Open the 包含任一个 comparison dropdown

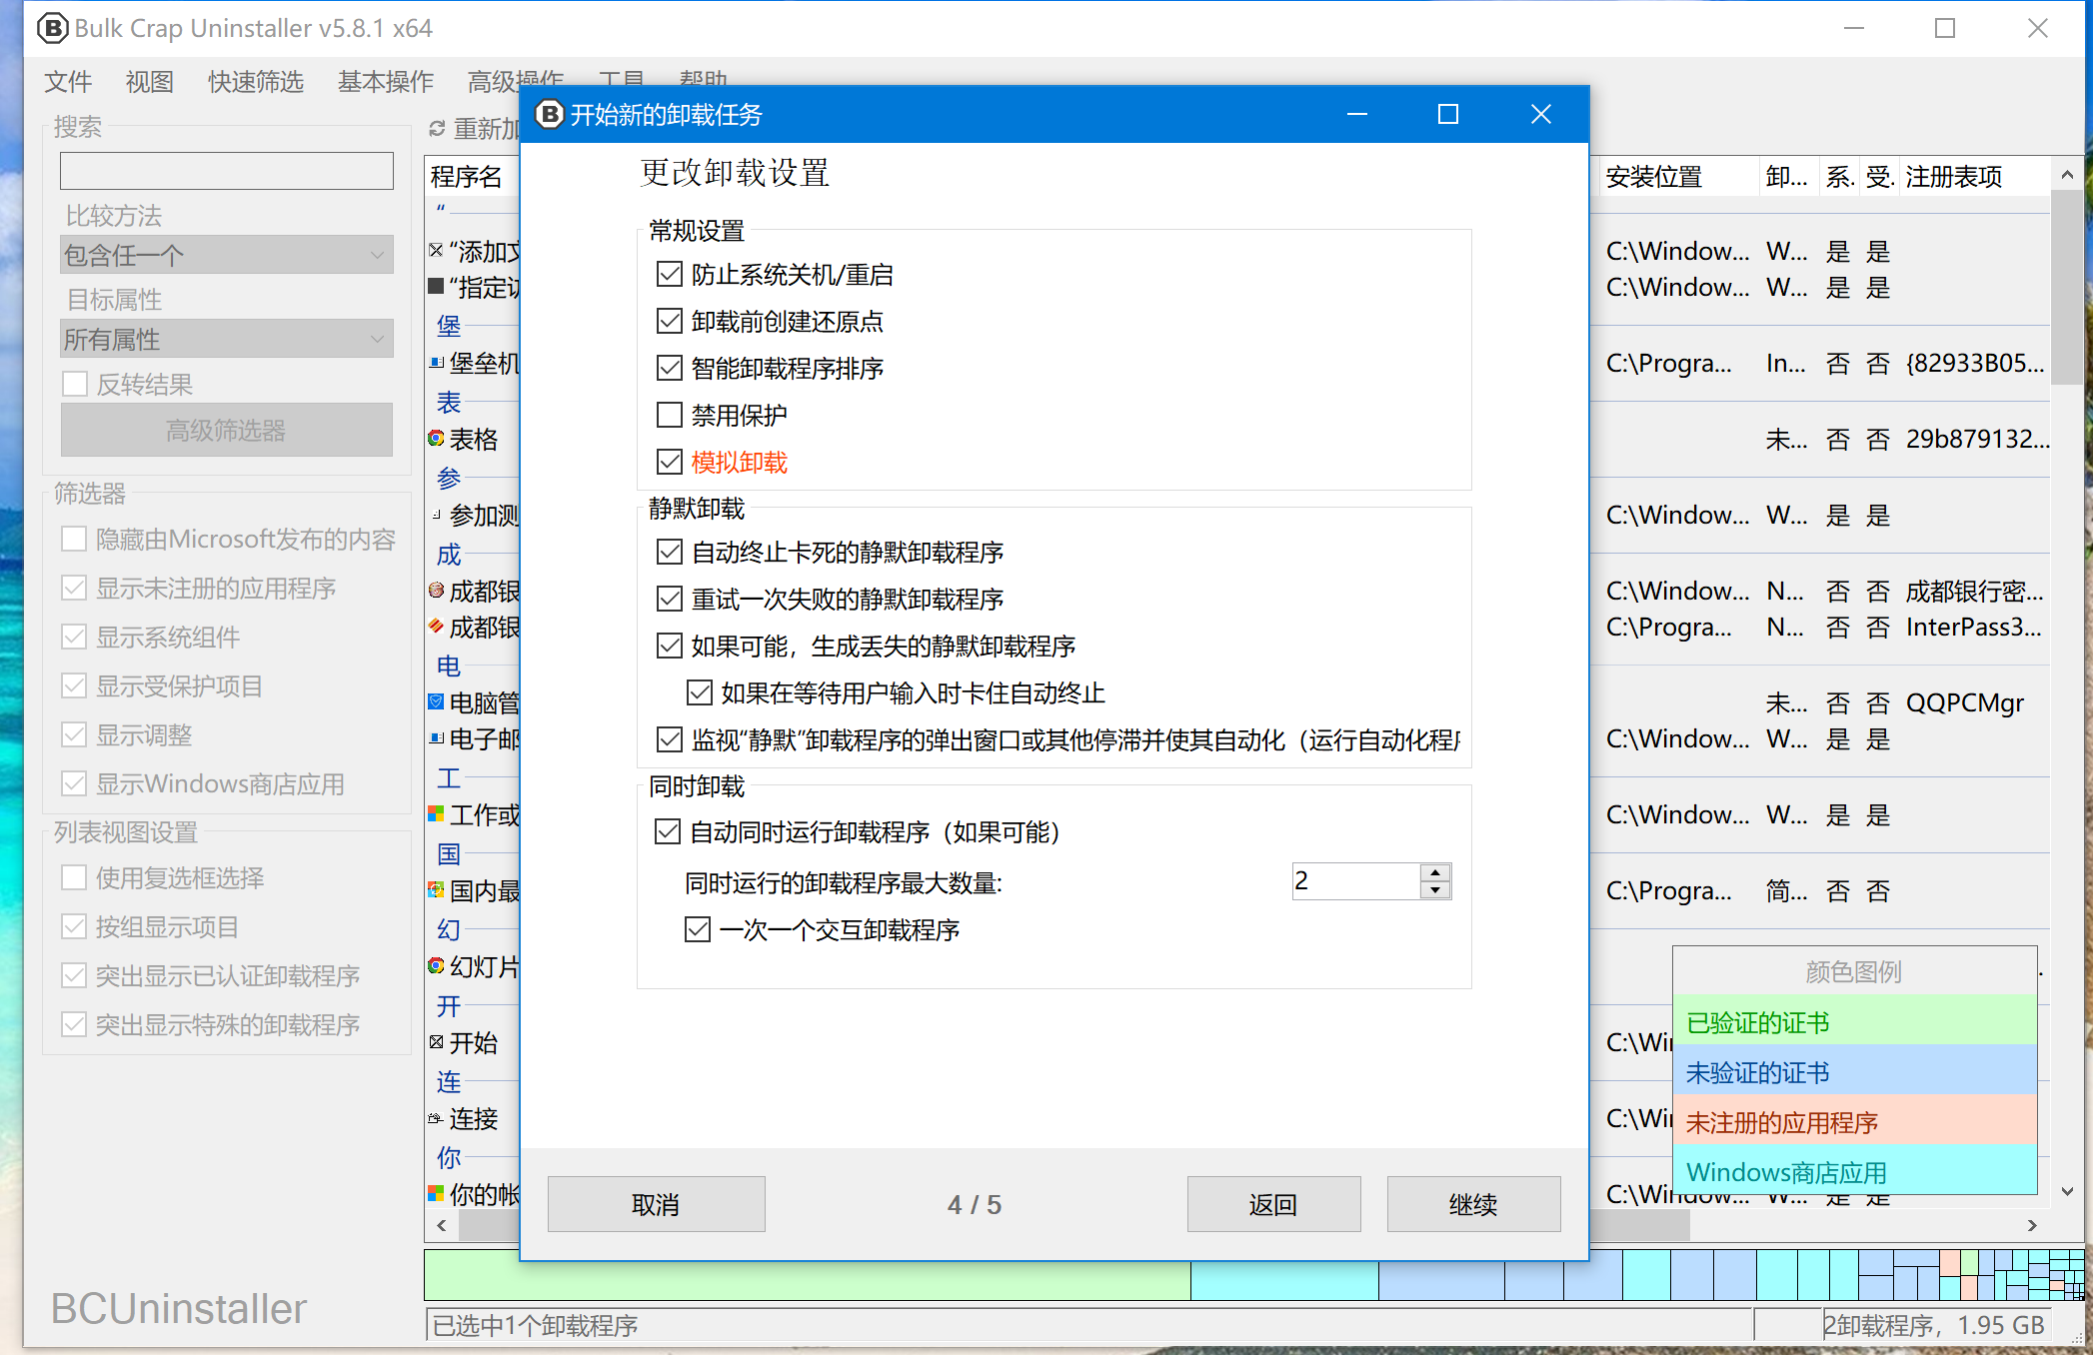[226, 255]
